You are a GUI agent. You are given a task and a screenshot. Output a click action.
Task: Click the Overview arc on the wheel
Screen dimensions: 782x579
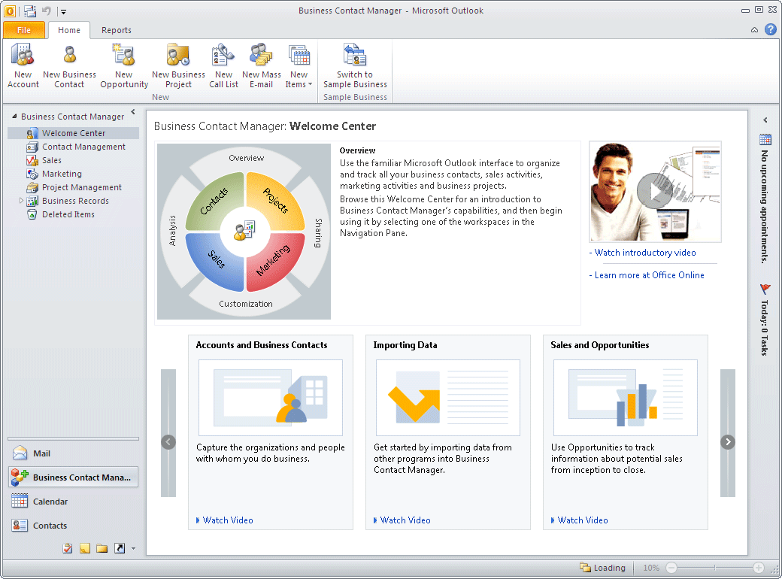247,158
